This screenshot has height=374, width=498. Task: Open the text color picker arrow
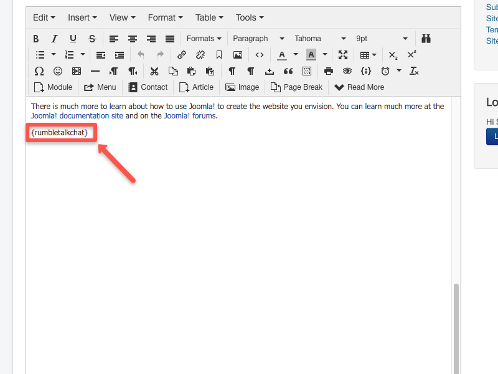(296, 55)
